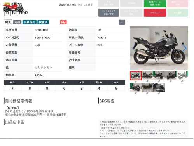Click the 自社落札 tag badge

click(30, 22)
